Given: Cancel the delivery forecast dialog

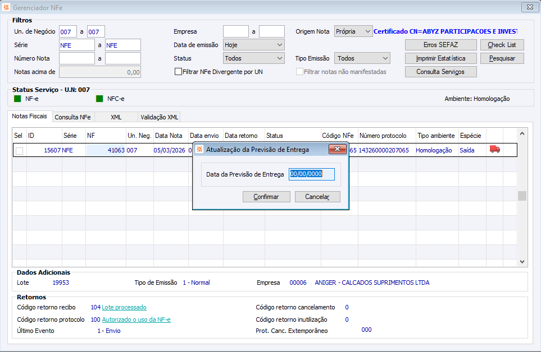Looking at the screenshot, I should pos(317,197).
